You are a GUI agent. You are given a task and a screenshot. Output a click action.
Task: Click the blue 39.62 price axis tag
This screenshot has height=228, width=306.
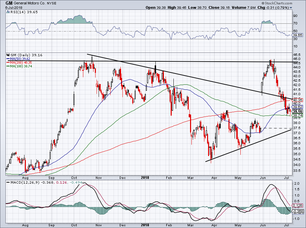point(297,107)
